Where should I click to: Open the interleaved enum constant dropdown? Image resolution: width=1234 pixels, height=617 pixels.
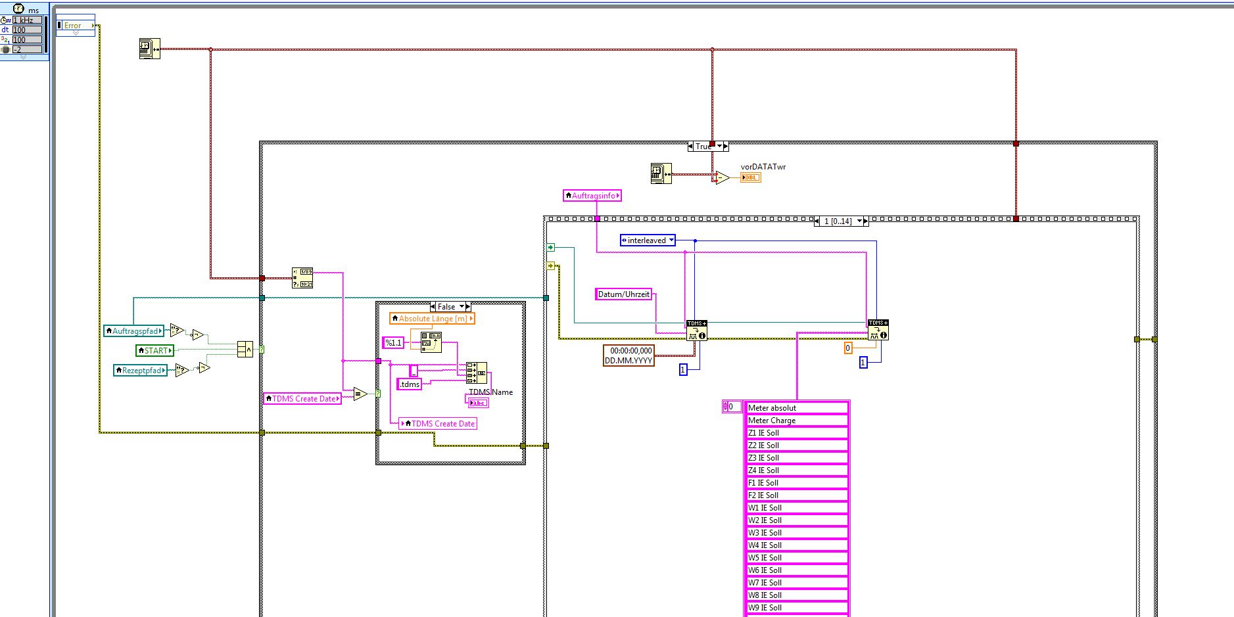[671, 240]
